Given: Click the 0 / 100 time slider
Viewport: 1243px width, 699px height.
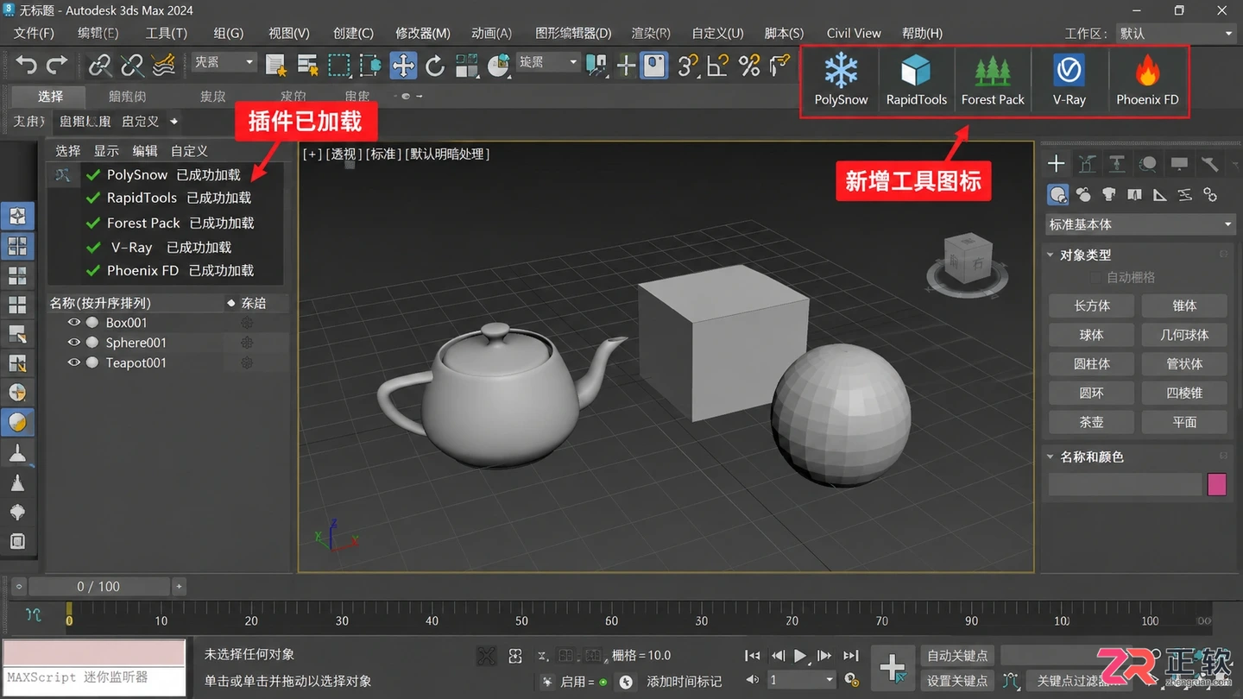Looking at the screenshot, I should point(98,587).
